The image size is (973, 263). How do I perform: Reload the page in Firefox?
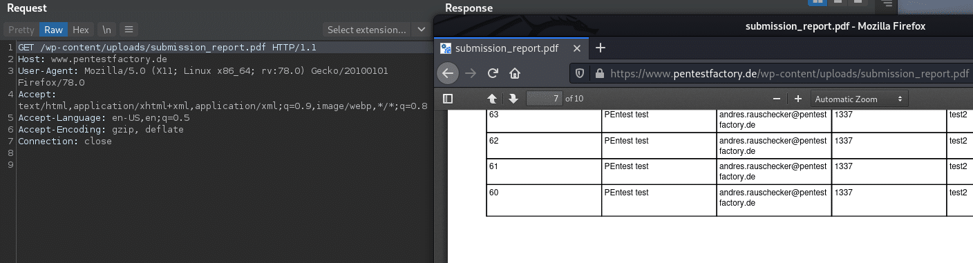493,73
